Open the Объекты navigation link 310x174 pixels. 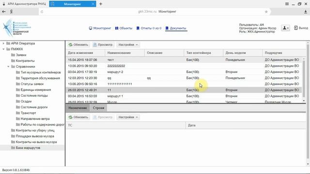tap(124, 28)
